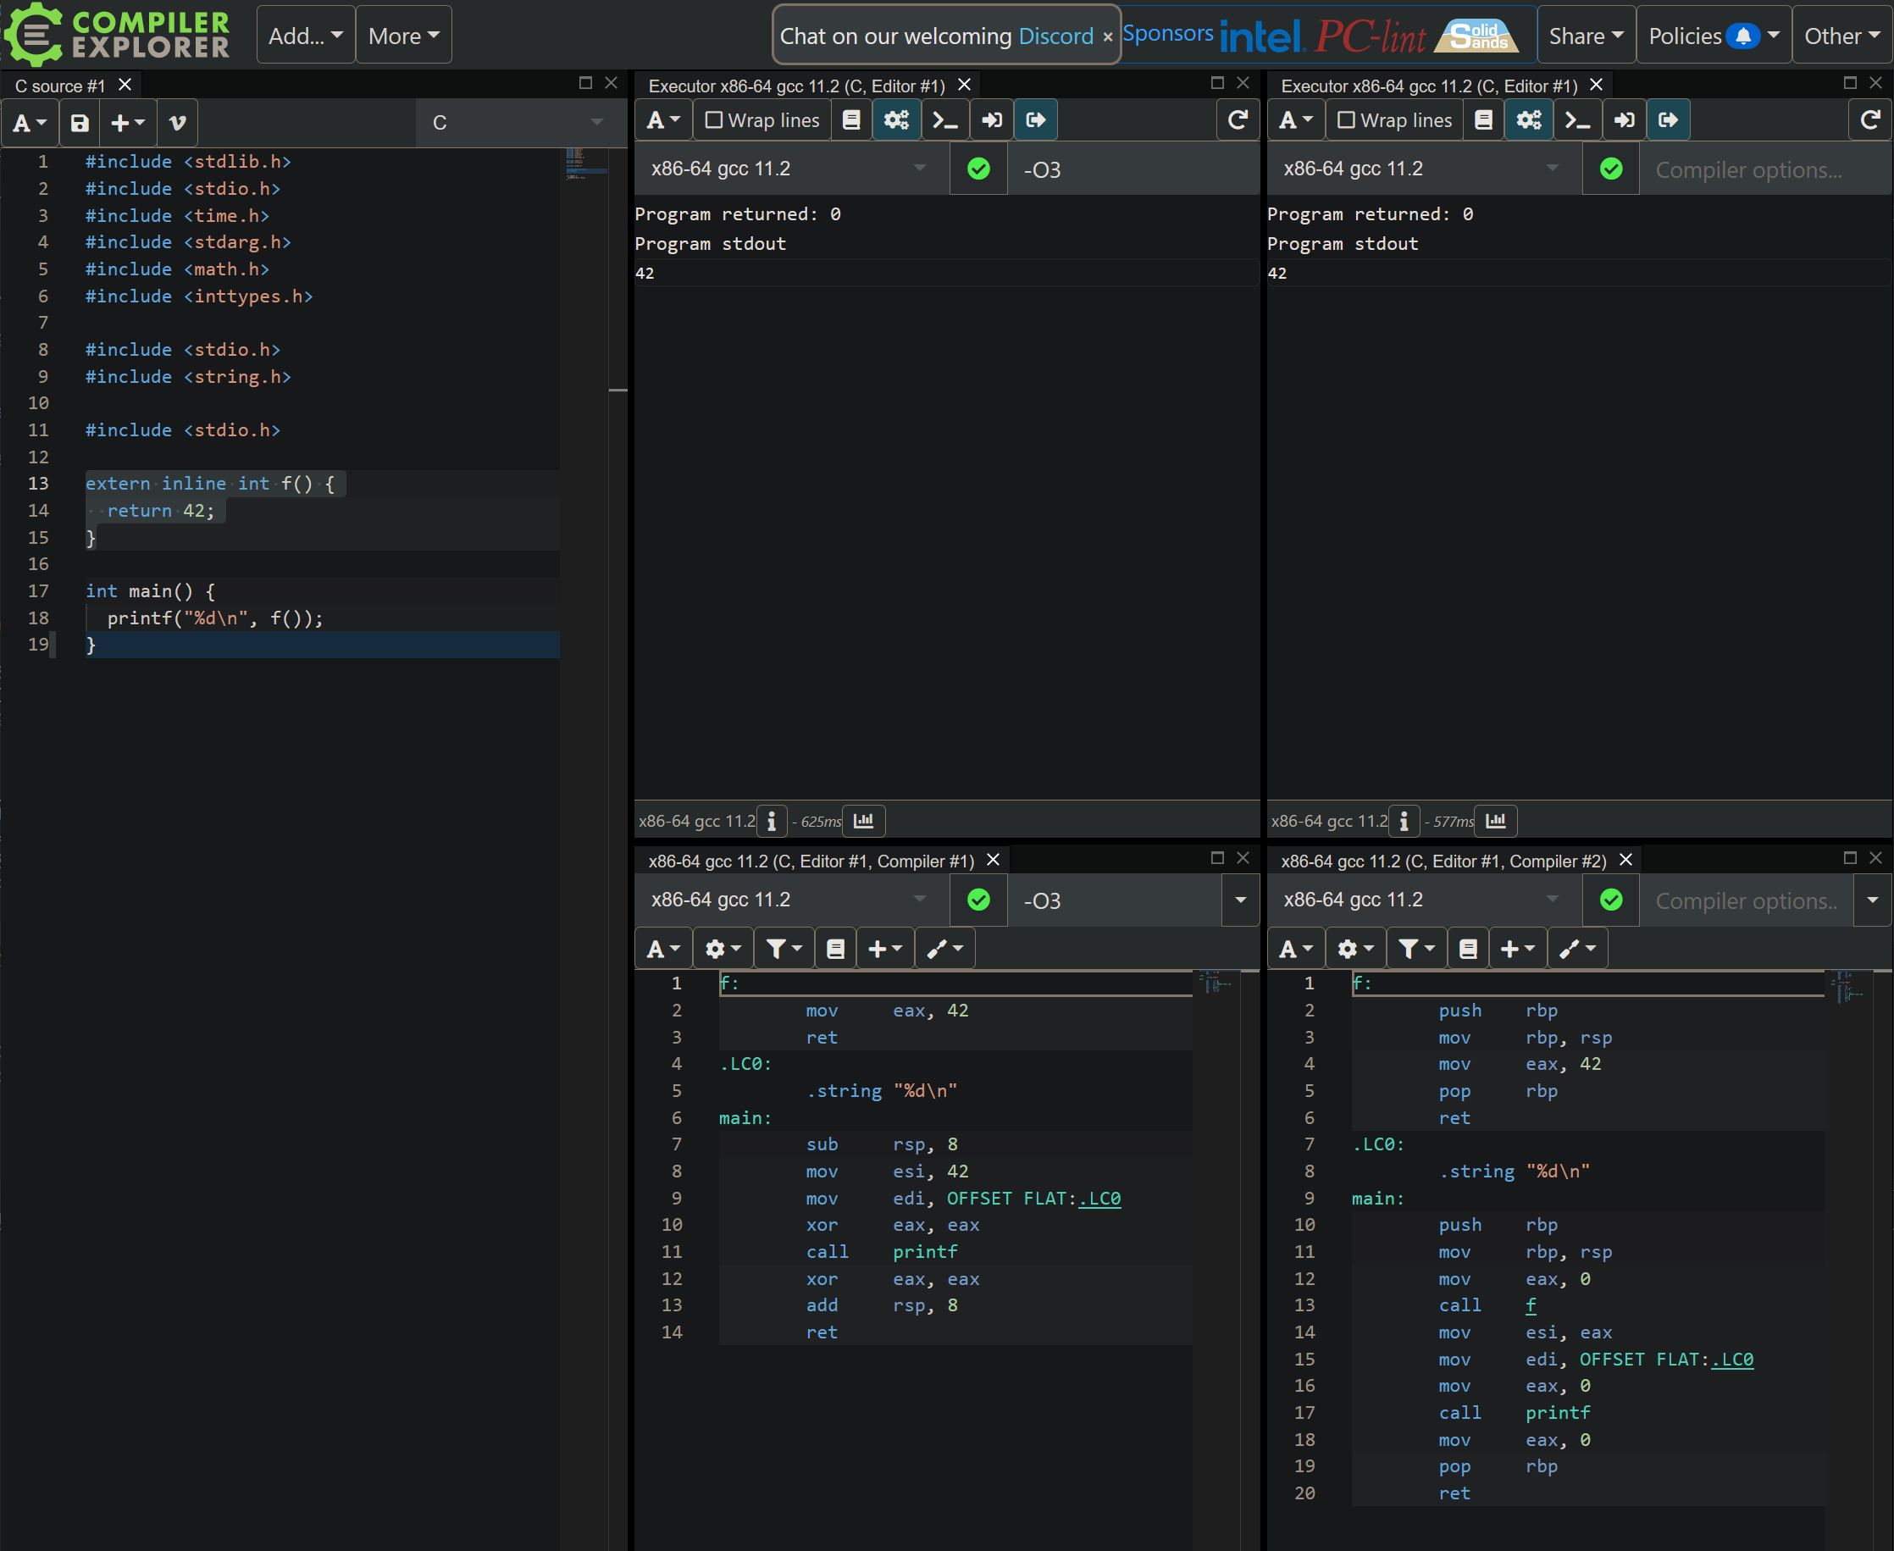The width and height of the screenshot is (1894, 1551).
Task: Toggle compilation options in right executor
Action: (x=1530, y=119)
